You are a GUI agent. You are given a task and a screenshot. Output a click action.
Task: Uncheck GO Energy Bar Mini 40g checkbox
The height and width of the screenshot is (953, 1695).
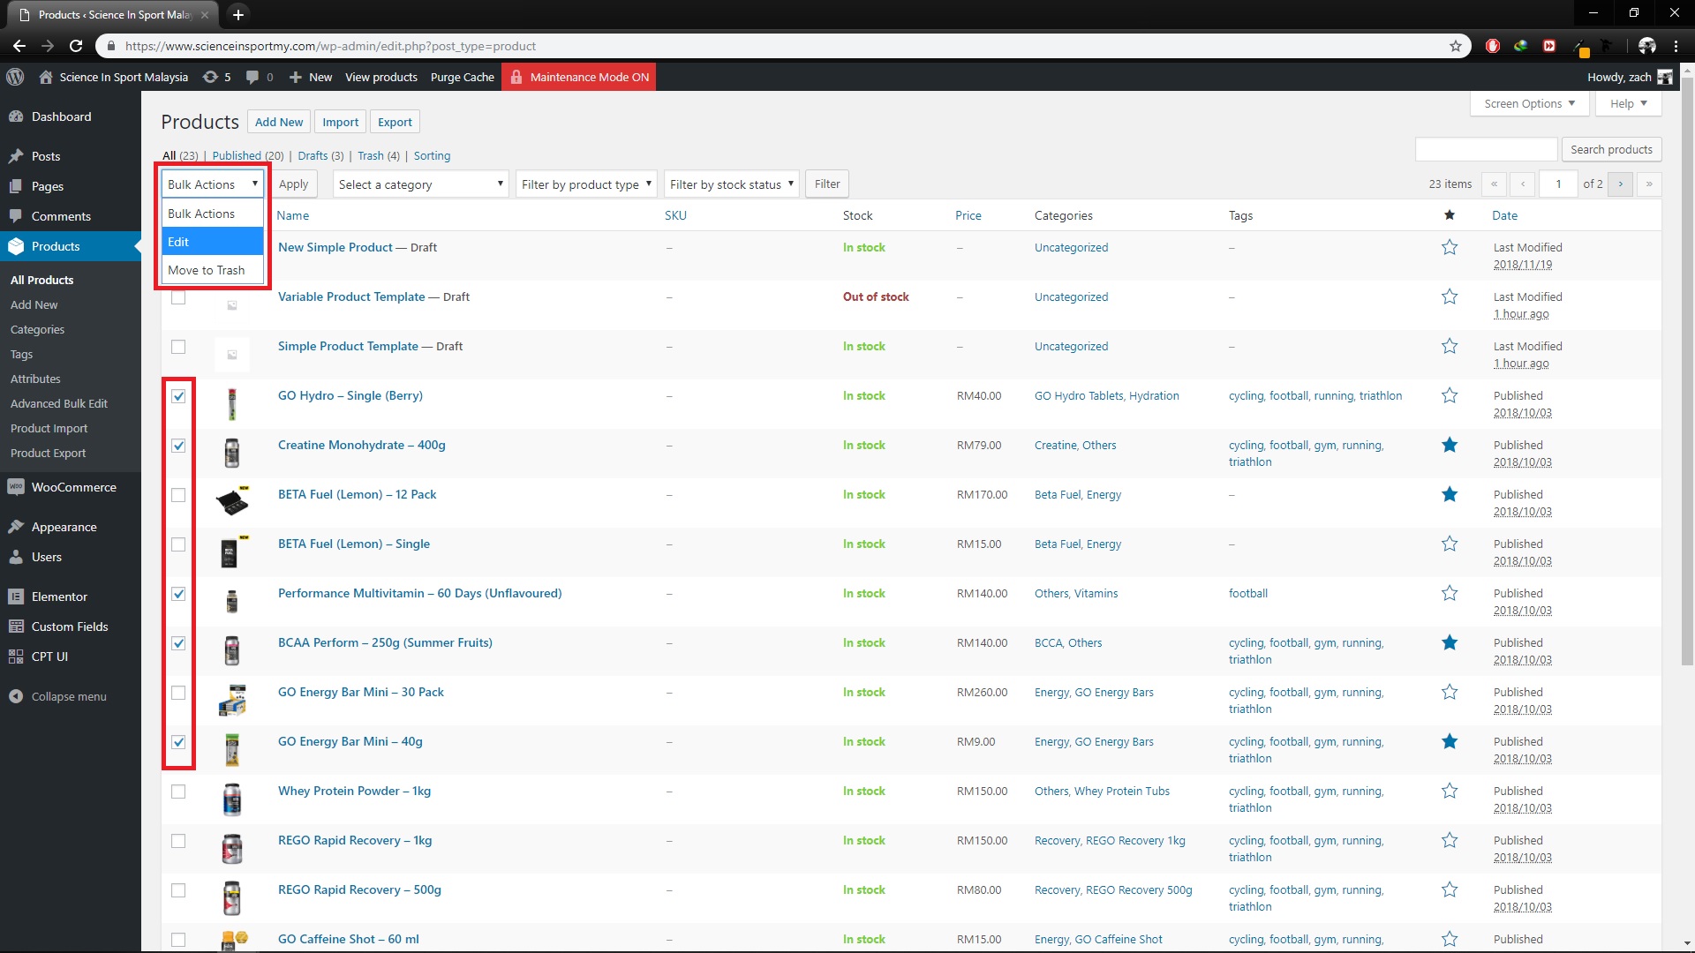(x=178, y=742)
